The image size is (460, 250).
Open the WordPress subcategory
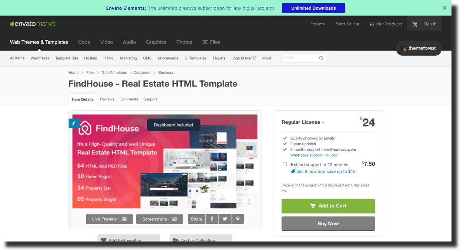40,58
